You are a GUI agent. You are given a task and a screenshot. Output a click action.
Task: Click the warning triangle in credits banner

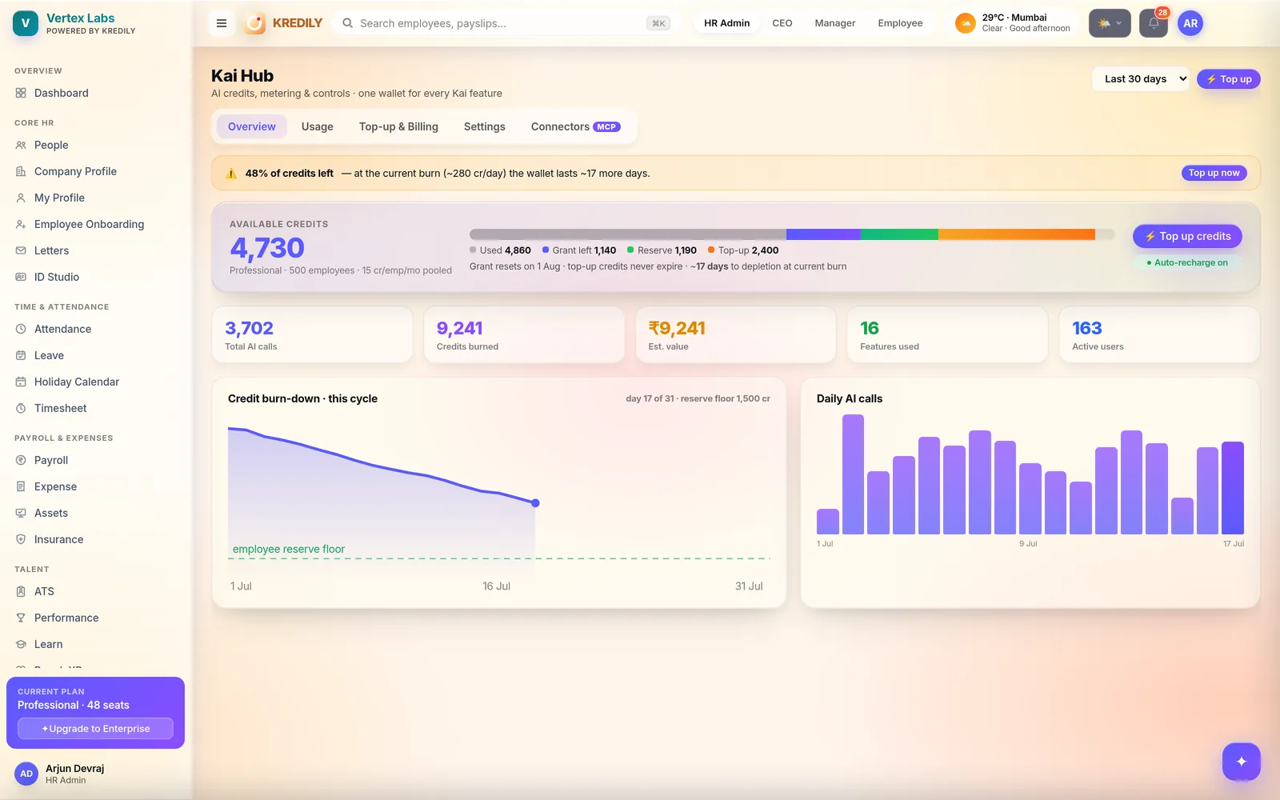[x=231, y=174]
